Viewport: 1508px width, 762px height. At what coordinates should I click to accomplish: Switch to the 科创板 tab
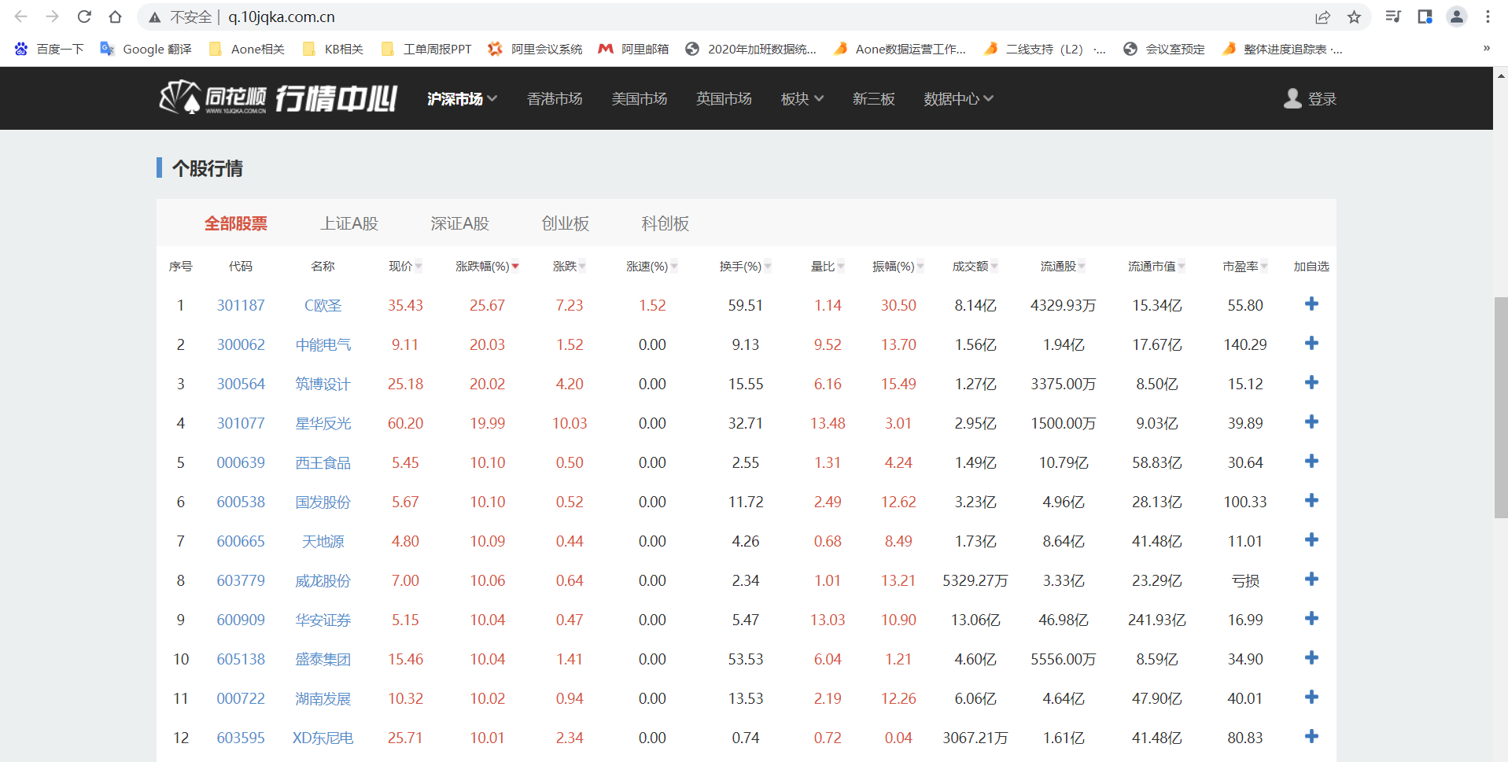(666, 223)
